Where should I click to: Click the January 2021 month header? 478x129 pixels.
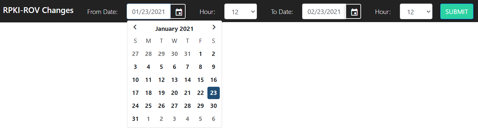tap(174, 29)
